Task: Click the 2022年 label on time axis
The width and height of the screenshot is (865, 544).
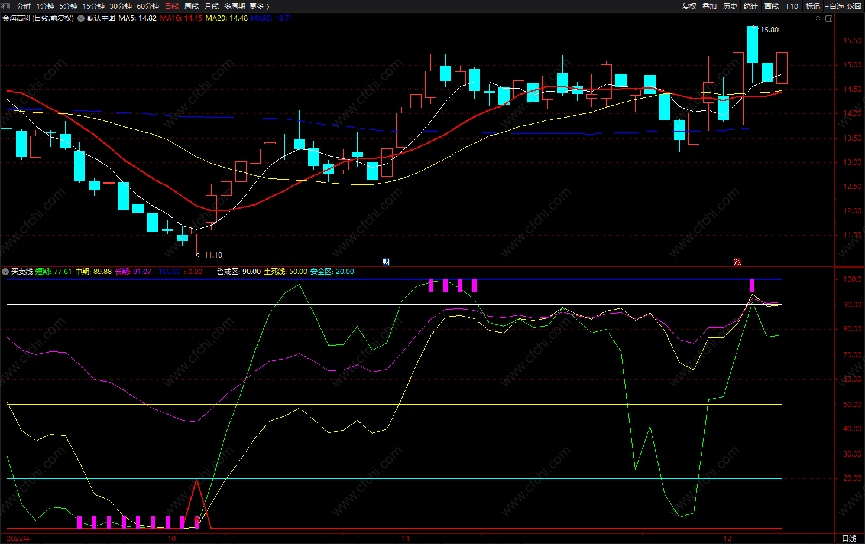Action: [x=19, y=538]
